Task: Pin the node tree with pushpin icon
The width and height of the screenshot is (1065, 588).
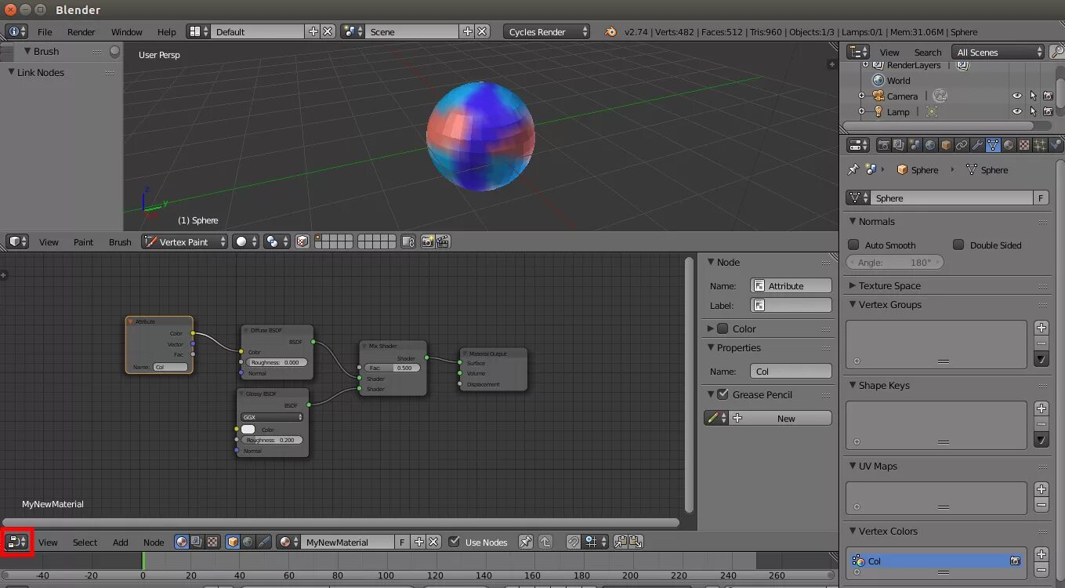Action: 526,542
